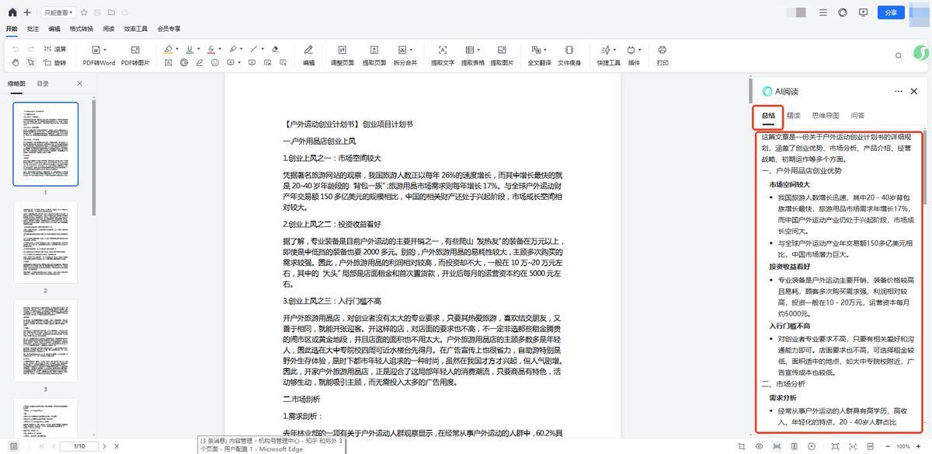Select the page 2 thumbnail

click(45, 242)
